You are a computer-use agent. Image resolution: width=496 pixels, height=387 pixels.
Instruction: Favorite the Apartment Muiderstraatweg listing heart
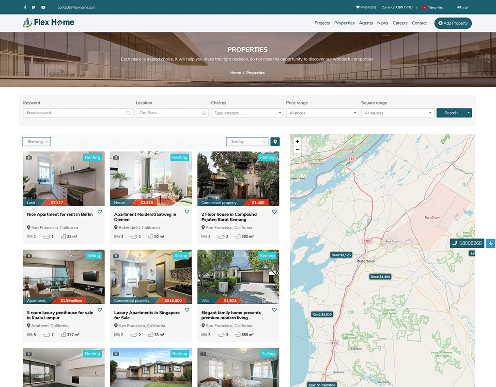(x=187, y=212)
